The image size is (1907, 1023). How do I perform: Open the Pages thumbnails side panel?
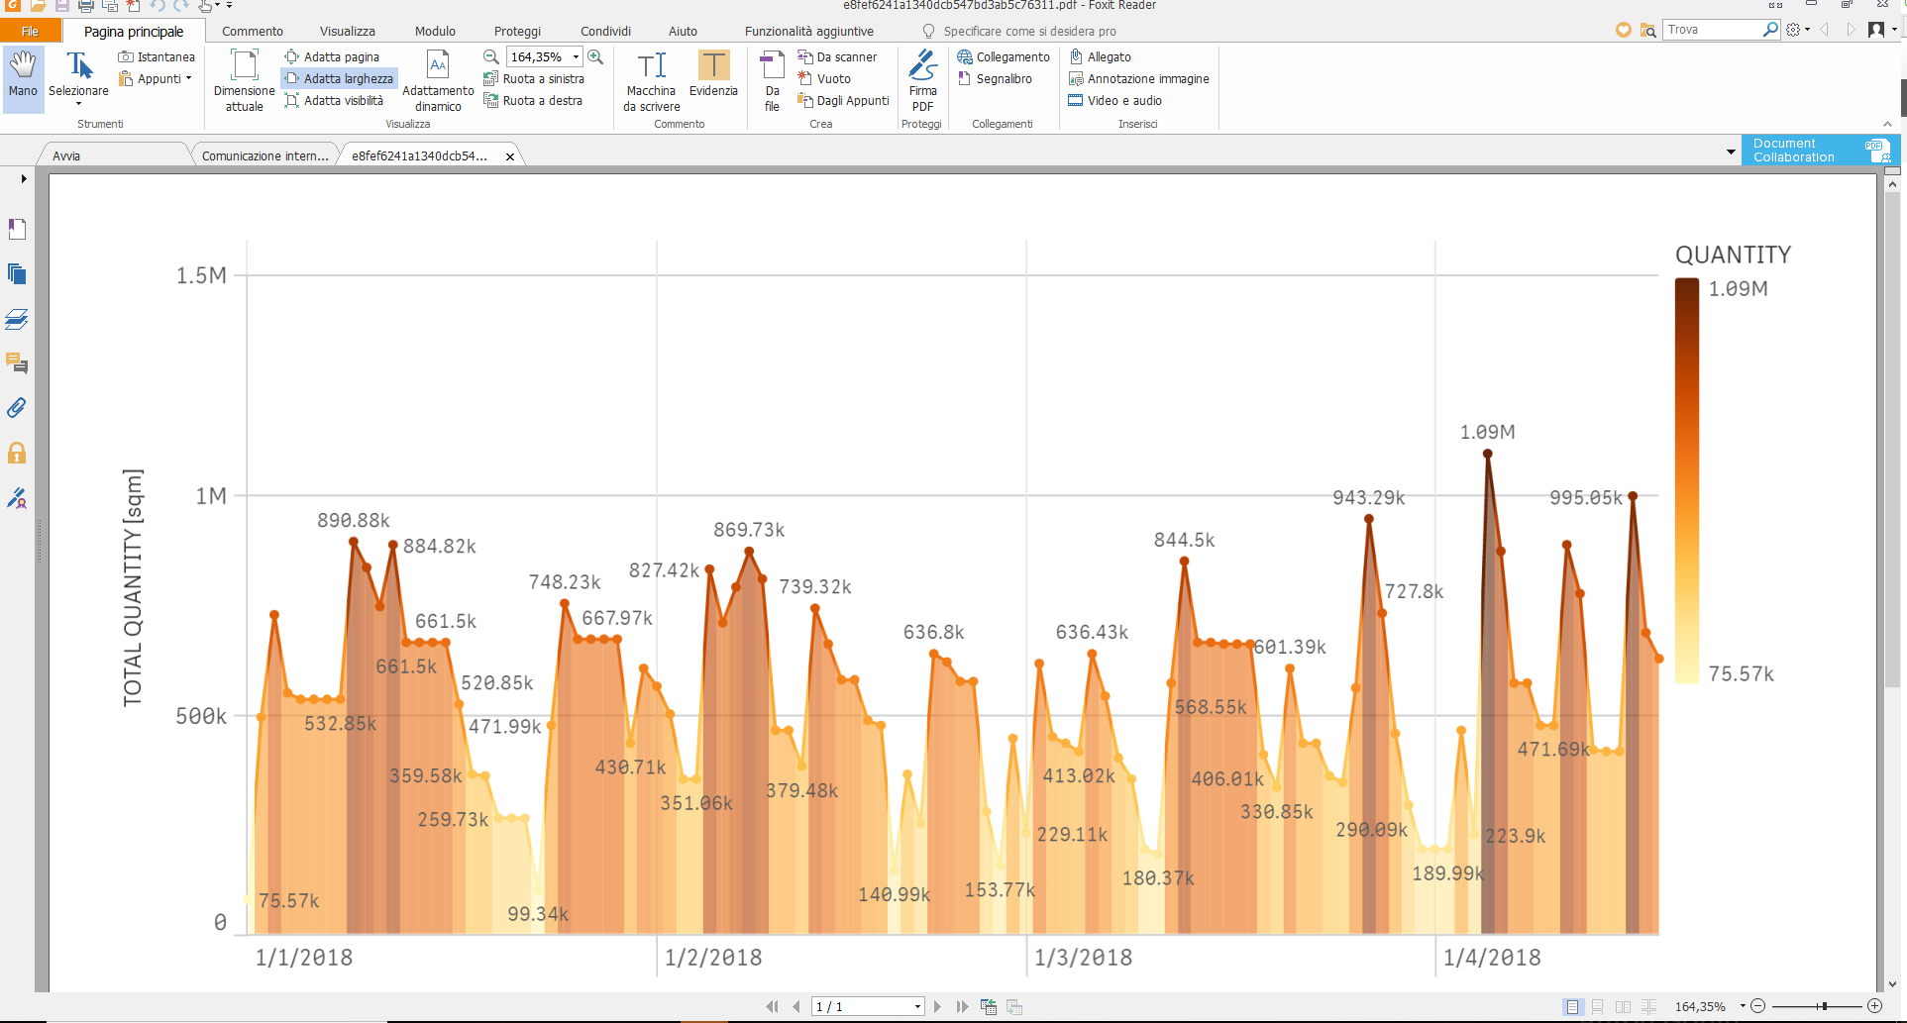pos(17,274)
